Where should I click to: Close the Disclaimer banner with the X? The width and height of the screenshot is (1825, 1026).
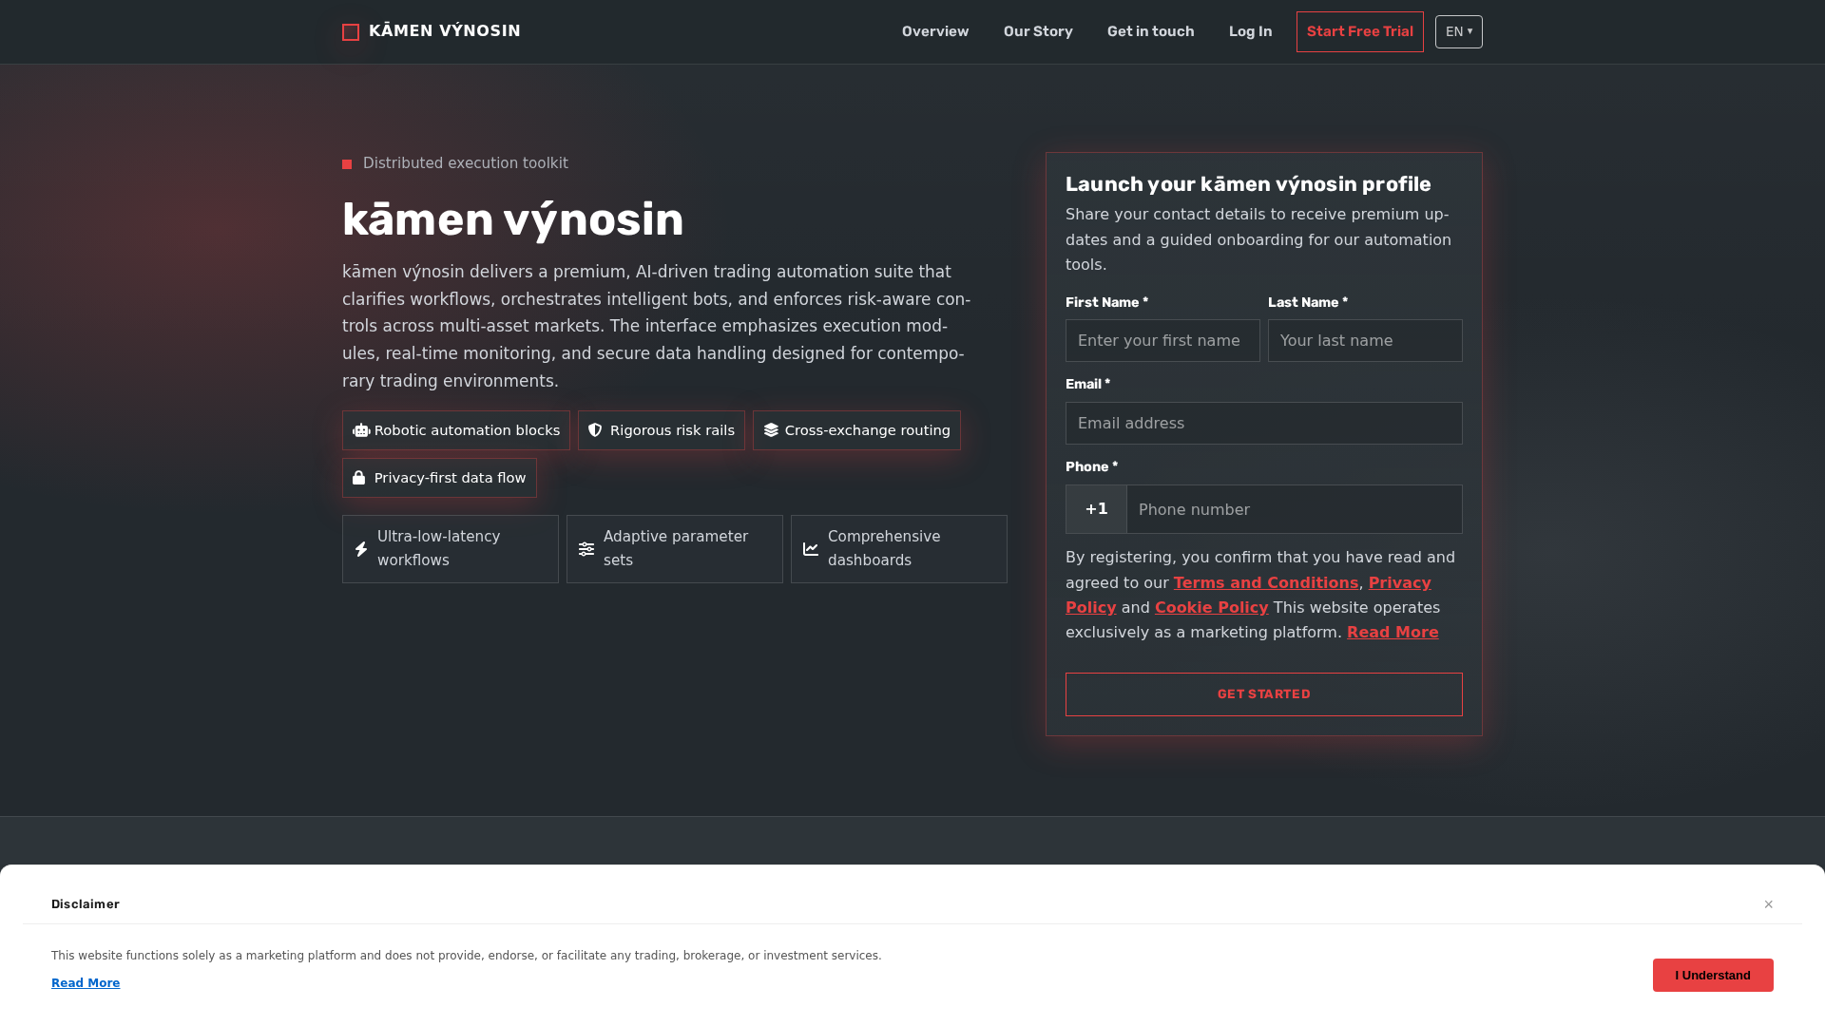pyautogui.click(x=1769, y=904)
